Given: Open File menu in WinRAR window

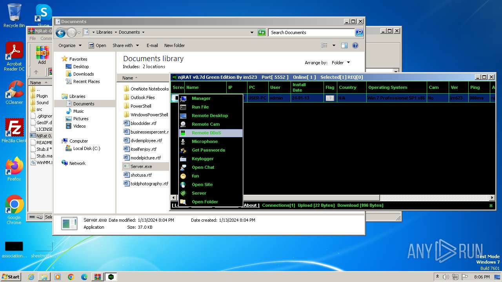Looking at the screenshot, I should point(33,38).
